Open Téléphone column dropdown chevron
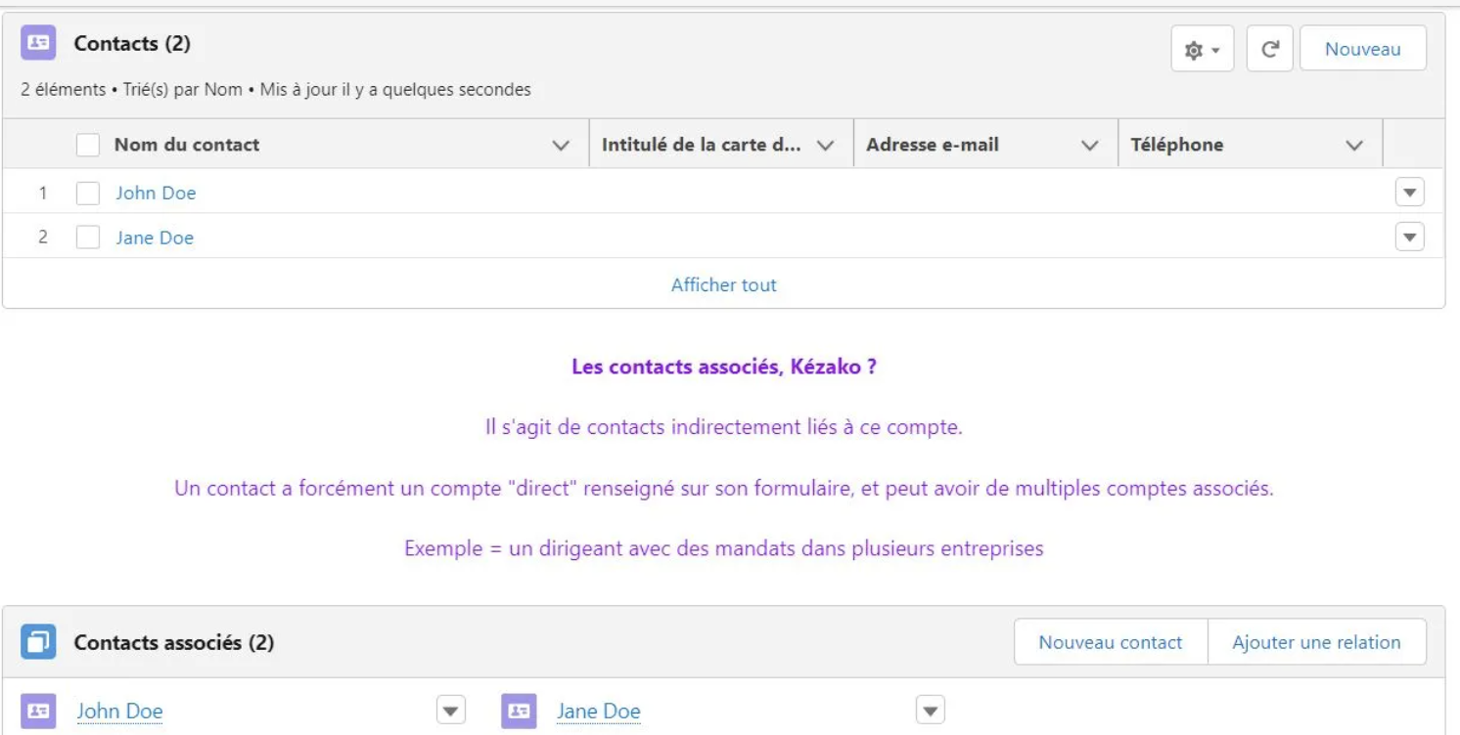1460x735 pixels. 1354,146
